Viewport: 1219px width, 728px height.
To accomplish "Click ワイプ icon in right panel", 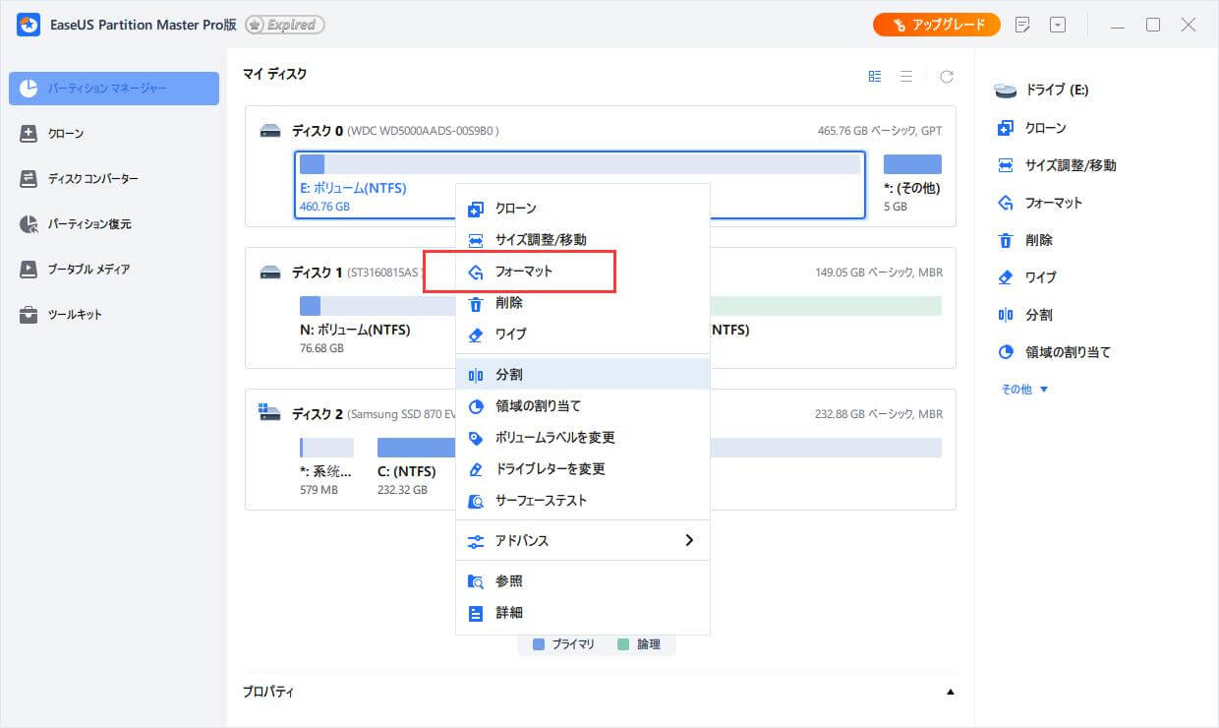I will click(x=1005, y=277).
